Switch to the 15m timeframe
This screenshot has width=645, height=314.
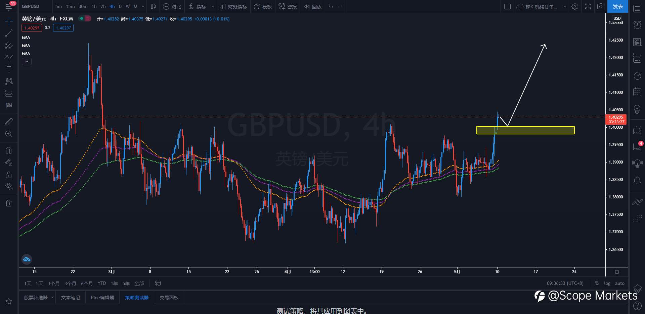pos(70,6)
